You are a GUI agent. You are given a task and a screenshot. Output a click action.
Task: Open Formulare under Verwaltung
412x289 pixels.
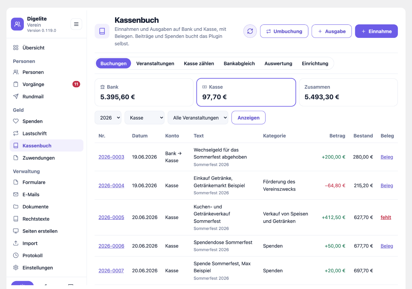46,182
